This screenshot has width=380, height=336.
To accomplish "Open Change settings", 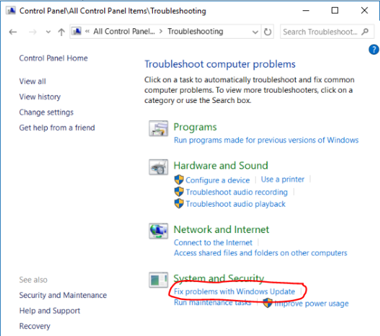I will [46, 112].
